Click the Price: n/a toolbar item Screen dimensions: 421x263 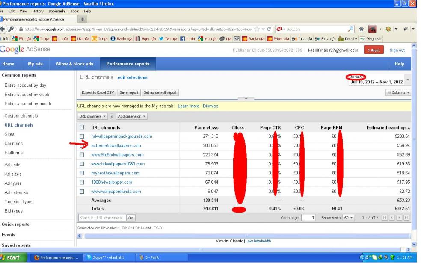click(x=278, y=39)
